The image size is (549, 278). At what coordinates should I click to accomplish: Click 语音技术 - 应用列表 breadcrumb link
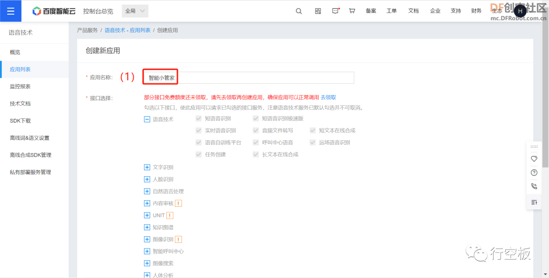pyautogui.click(x=128, y=30)
